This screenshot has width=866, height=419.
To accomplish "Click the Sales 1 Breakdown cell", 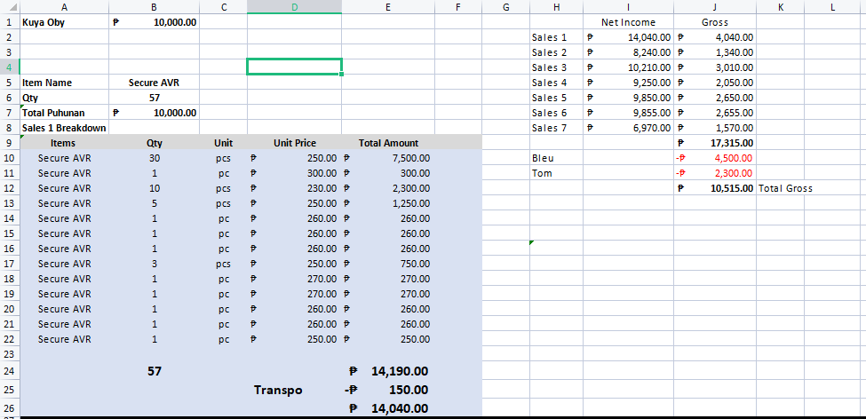I will pos(65,128).
